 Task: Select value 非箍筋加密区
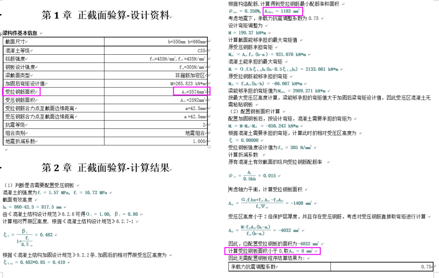point(190,75)
